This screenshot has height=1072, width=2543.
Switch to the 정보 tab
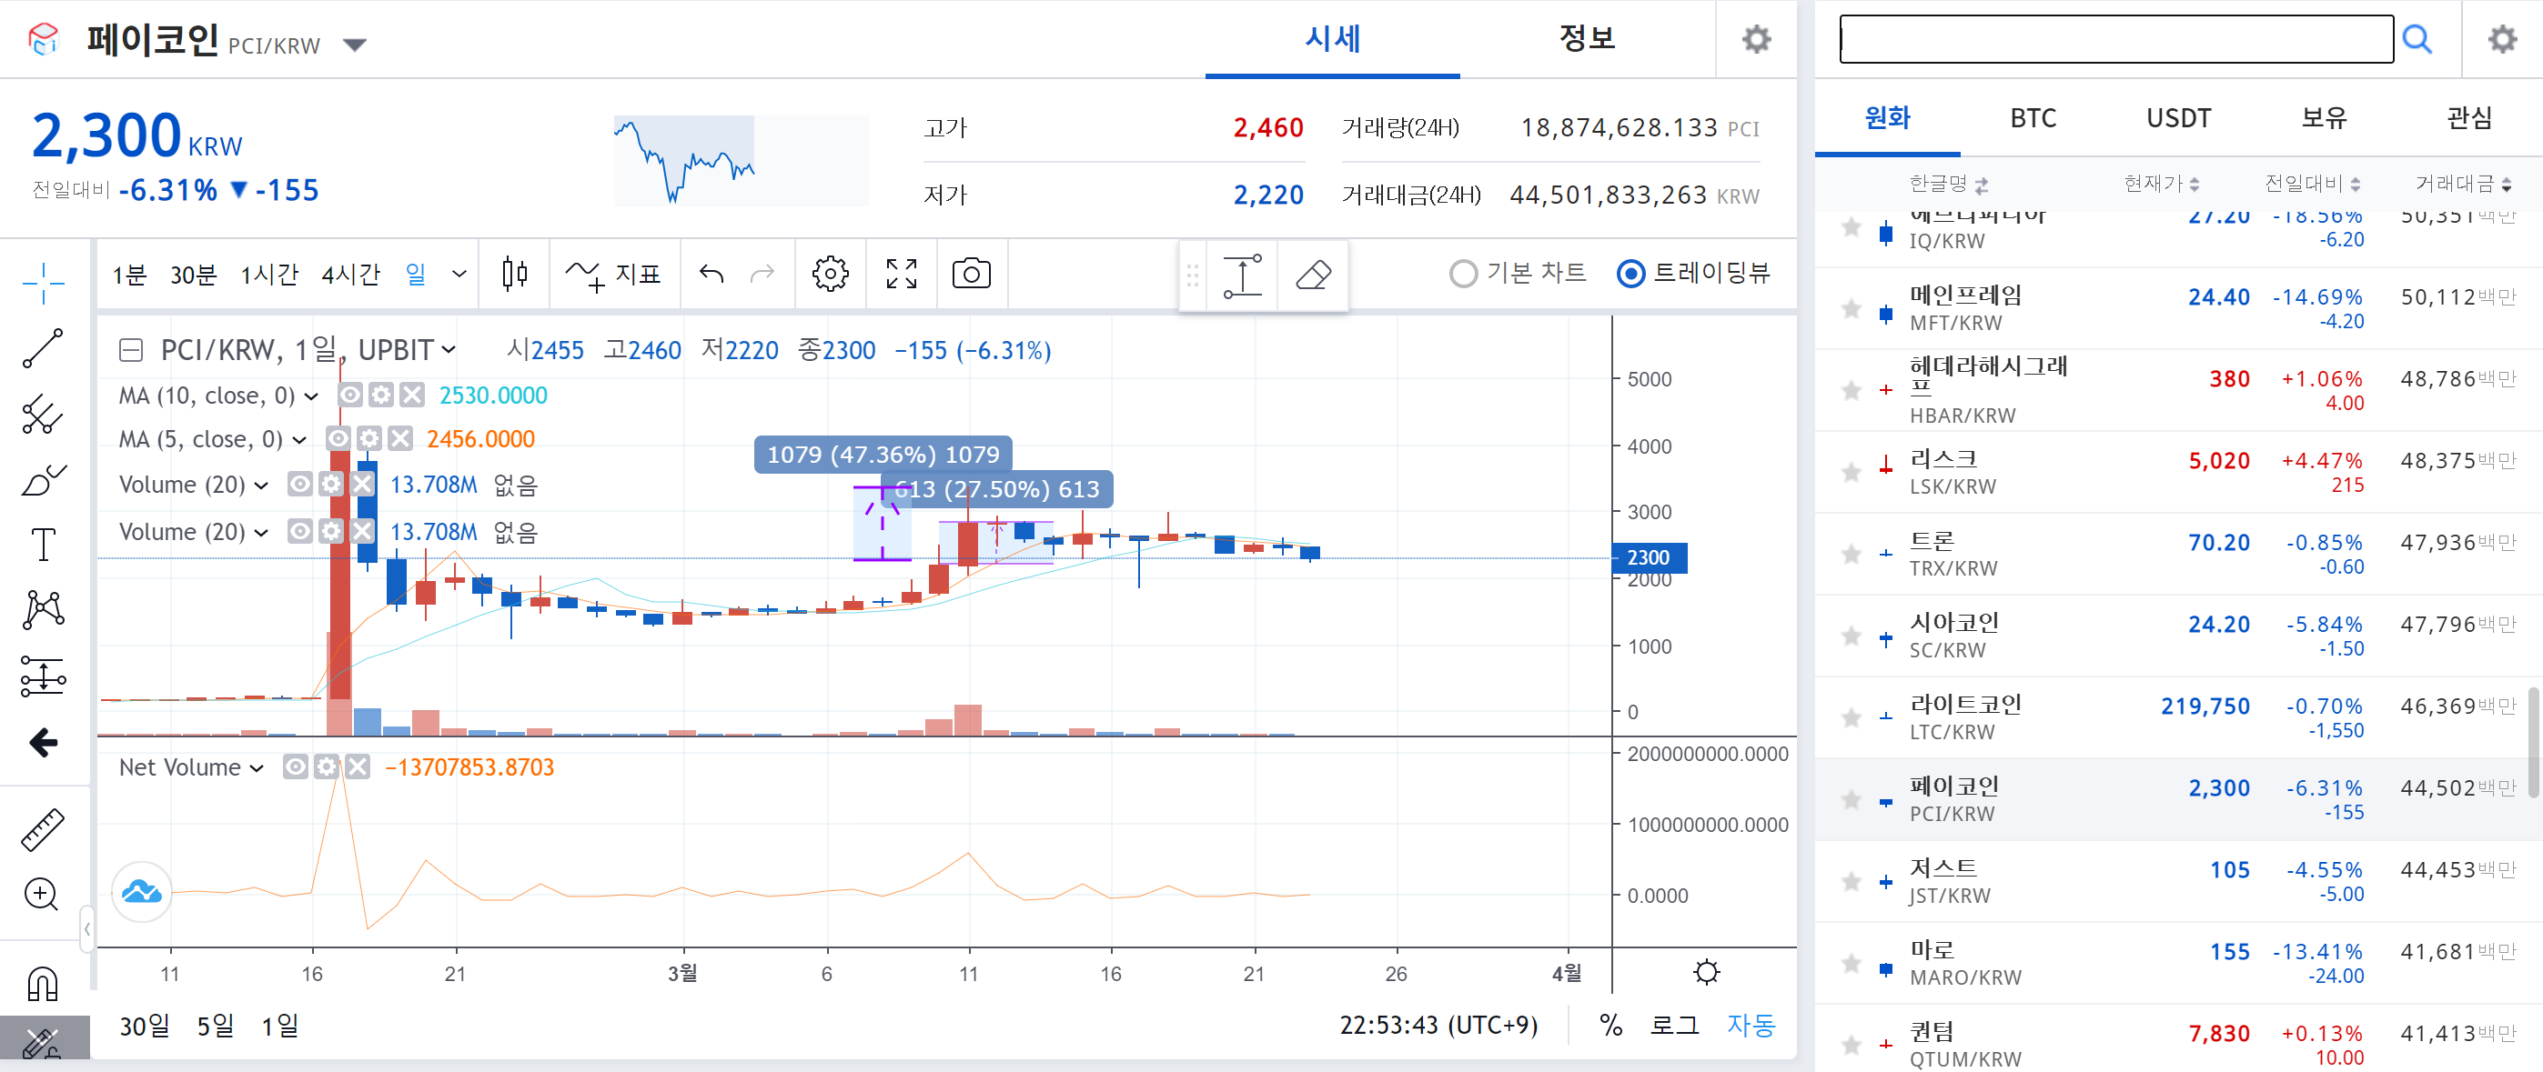pyautogui.click(x=1586, y=39)
